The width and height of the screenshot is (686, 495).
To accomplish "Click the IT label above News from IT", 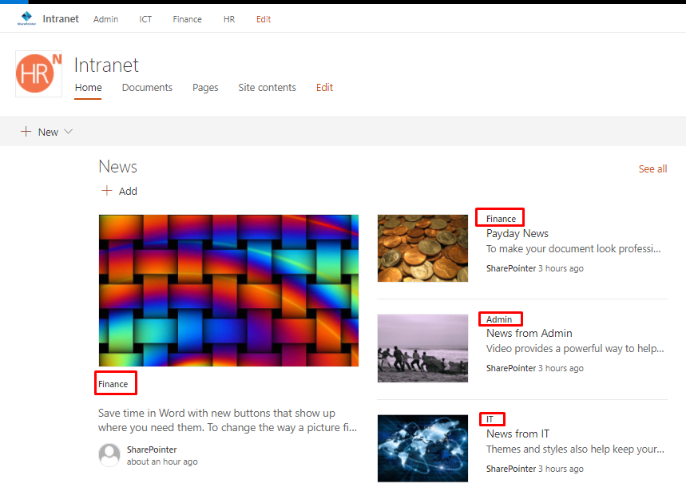I will coord(490,419).
